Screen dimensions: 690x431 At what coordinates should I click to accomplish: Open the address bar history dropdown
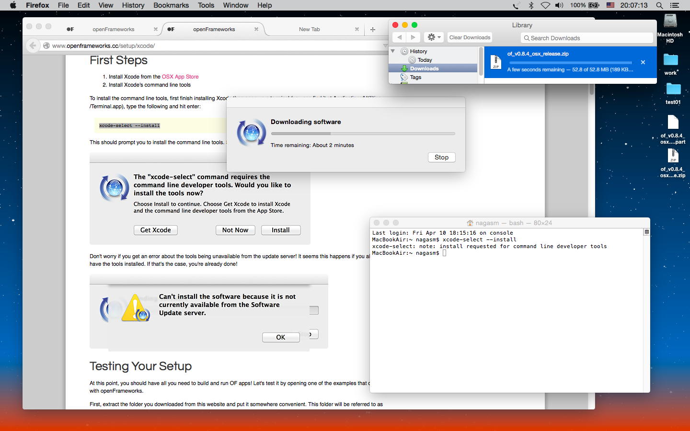click(x=385, y=45)
